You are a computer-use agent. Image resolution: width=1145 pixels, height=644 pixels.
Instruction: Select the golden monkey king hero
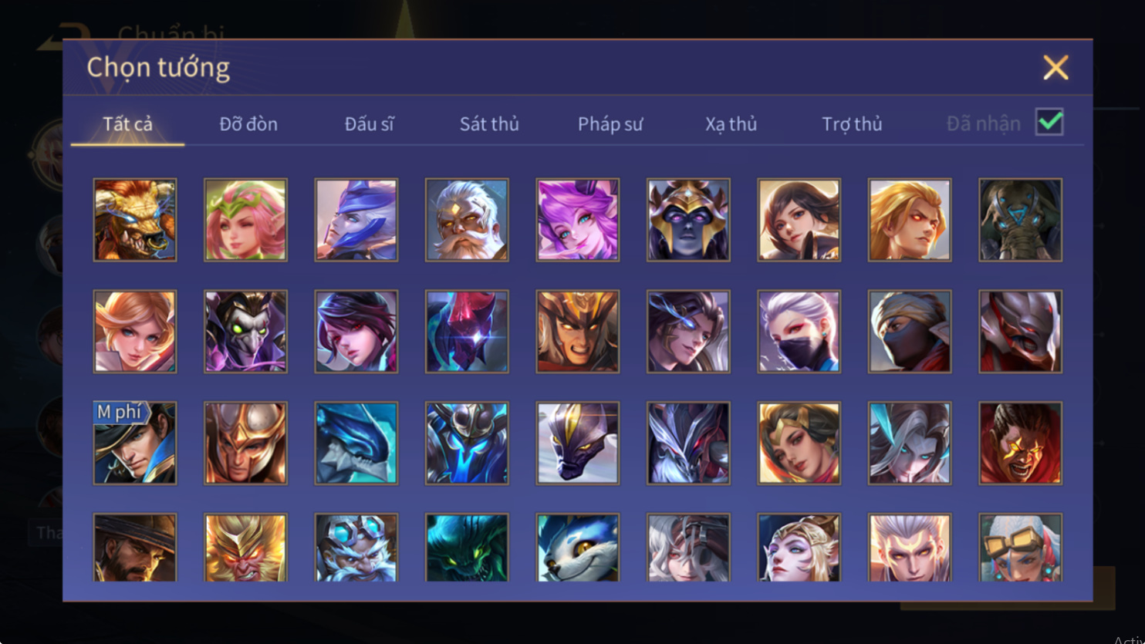245,548
